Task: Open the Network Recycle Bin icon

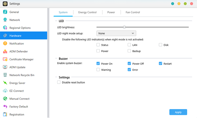Action: pyautogui.click(x=5, y=75)
